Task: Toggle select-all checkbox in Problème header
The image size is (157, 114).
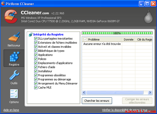Action: point(85,40)
